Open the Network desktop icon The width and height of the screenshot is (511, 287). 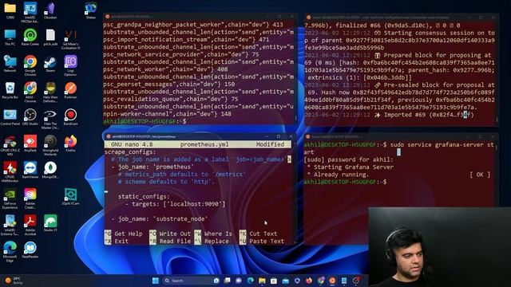(10, 64)
